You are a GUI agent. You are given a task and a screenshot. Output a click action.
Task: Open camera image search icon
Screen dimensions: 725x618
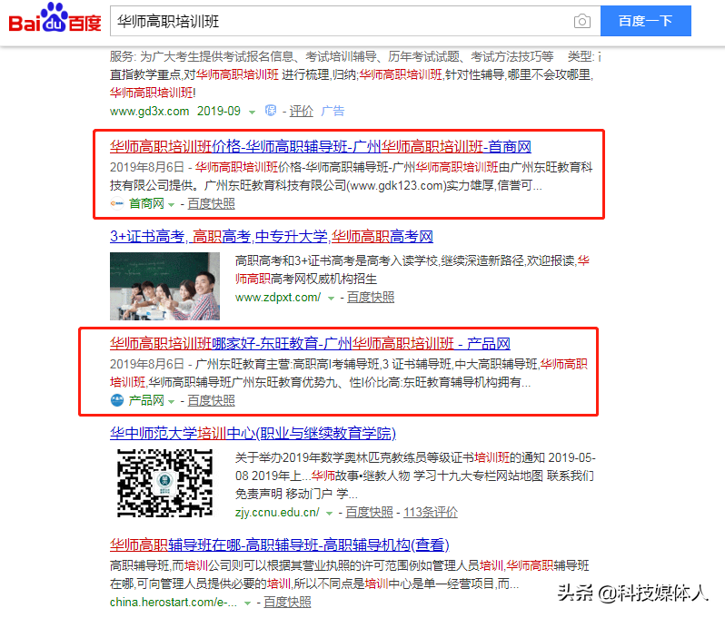coord(582,21)
